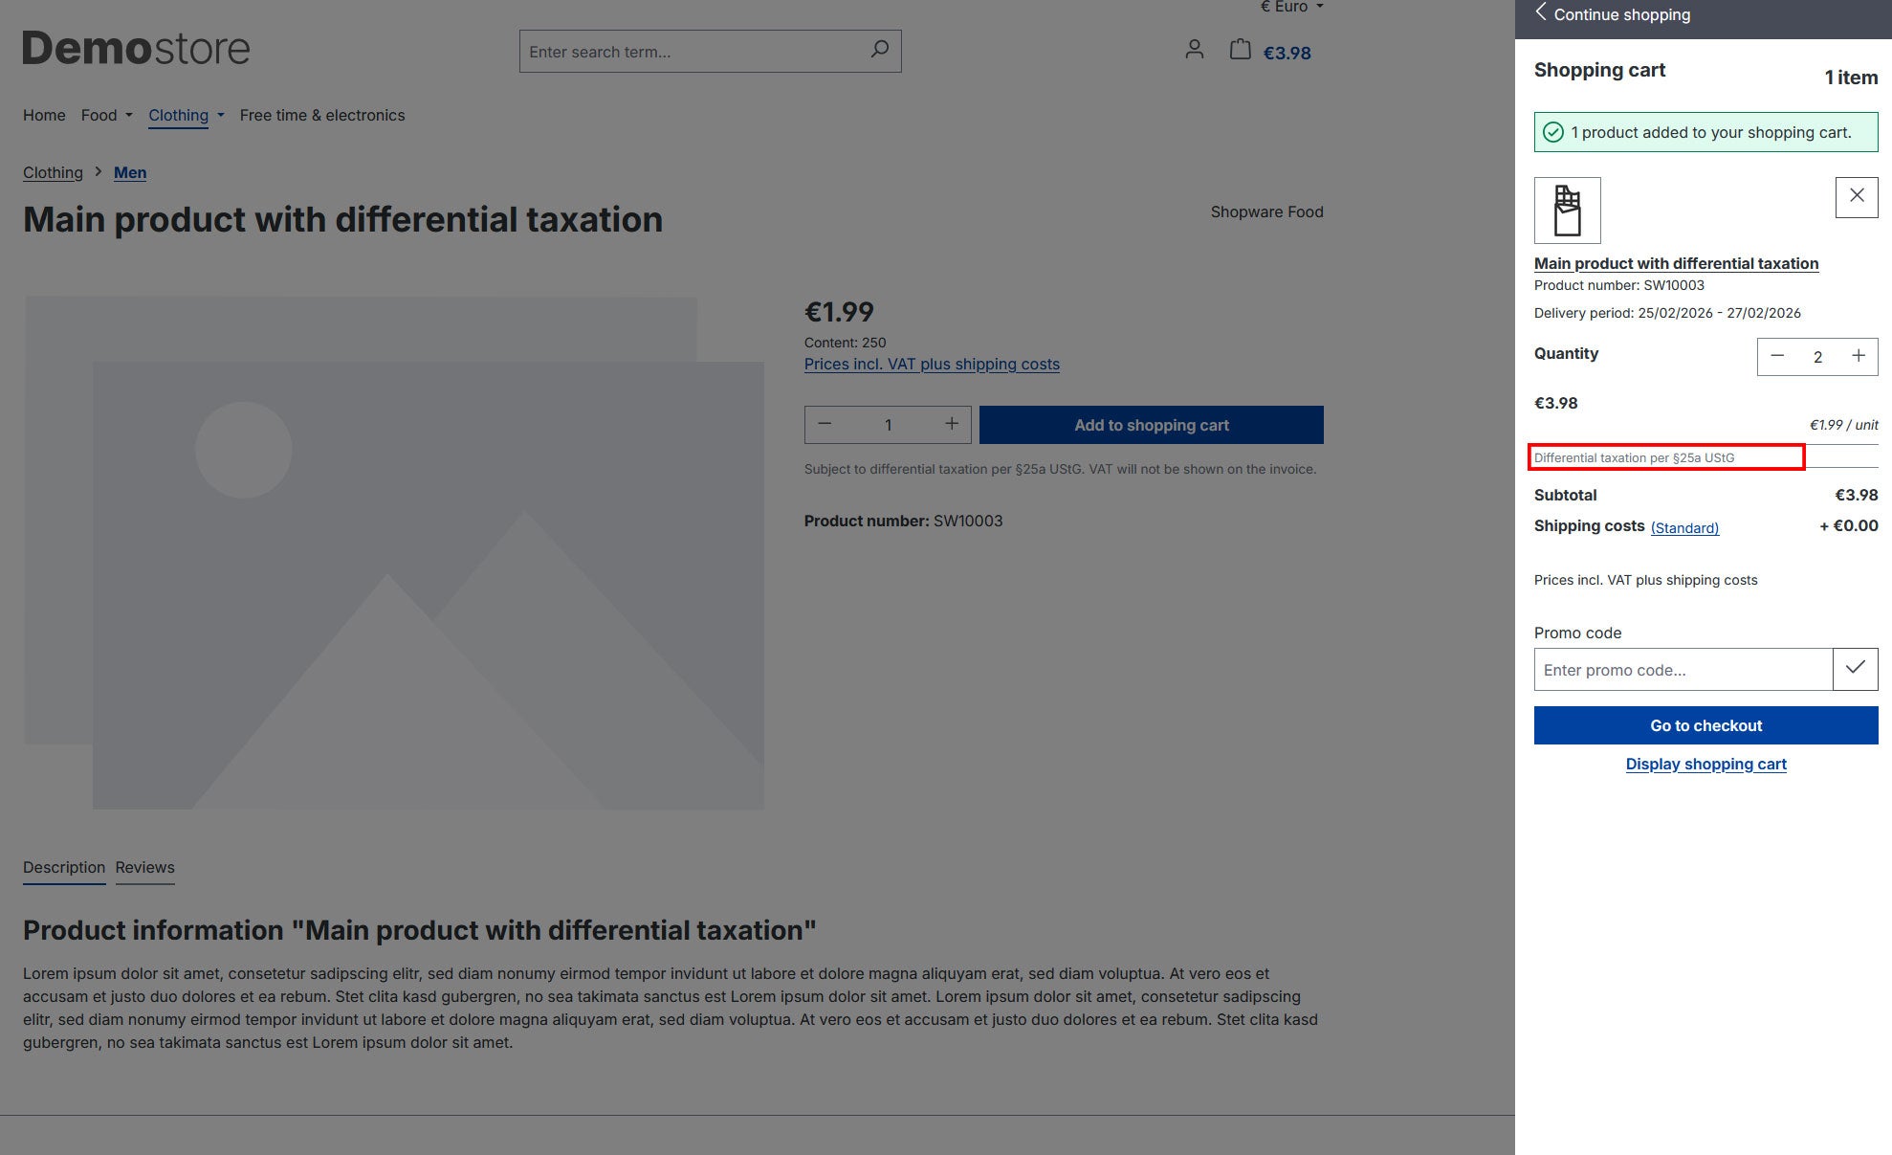This screenshot has width=1892, height=1155.
Task: Switch to the Reviews tab
Action: click(x=144, y=867)
